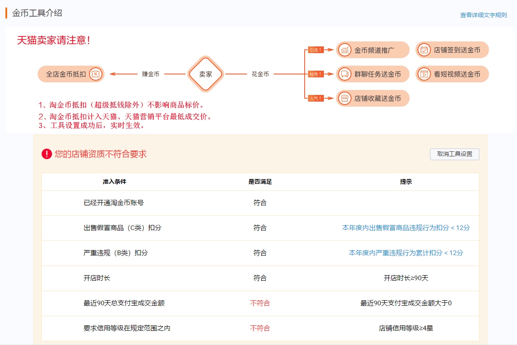This screenshot has width=517, height=345.
Task: Click the 已经开通淘金币账号 row label
Action: [114, 203]
